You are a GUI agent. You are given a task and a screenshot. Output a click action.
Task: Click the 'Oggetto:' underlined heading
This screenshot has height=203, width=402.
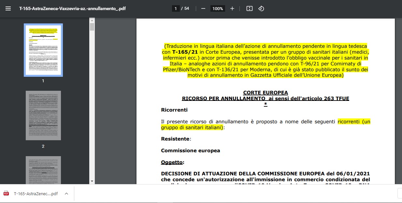(x=173, y=162)
